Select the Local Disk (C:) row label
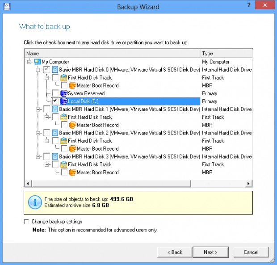Image resolution: width=277 pixels, height=265 pixels. pyautogui.click(x=83, y=101)
